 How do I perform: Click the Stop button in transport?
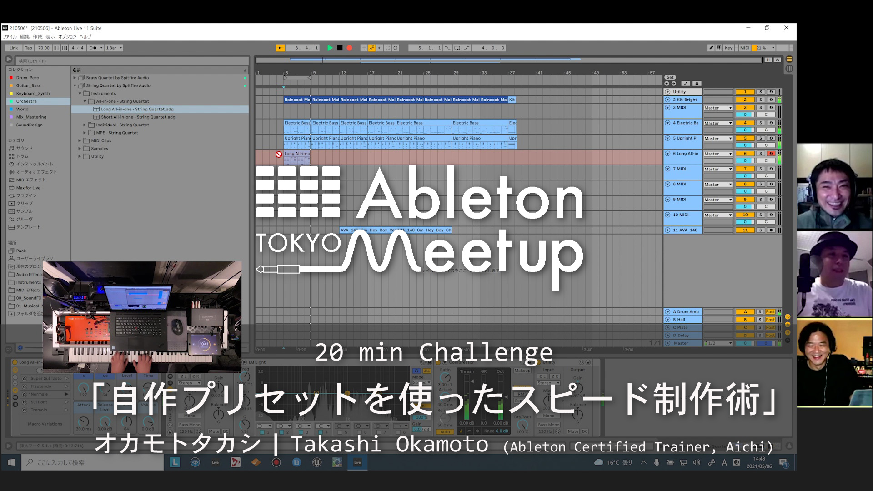coord(340,48)
